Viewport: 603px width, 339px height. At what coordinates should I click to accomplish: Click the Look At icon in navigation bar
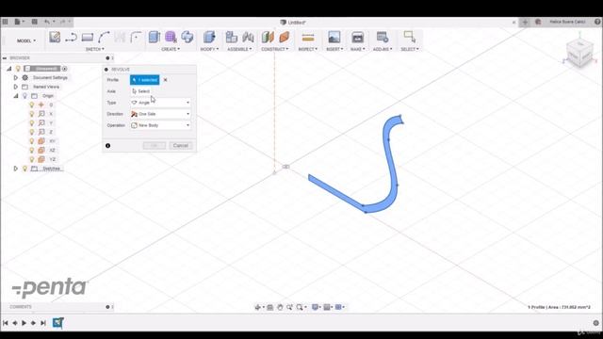coord(270,307)
